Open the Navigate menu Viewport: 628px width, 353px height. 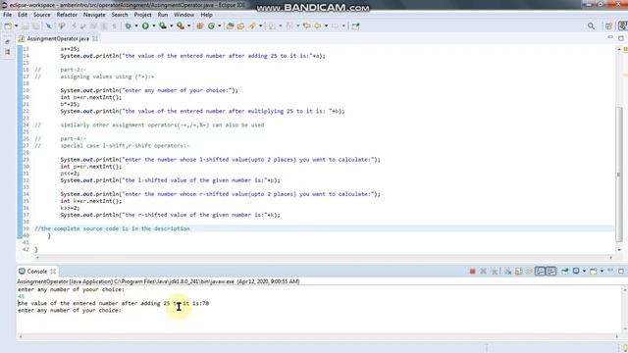click(94, 15)
